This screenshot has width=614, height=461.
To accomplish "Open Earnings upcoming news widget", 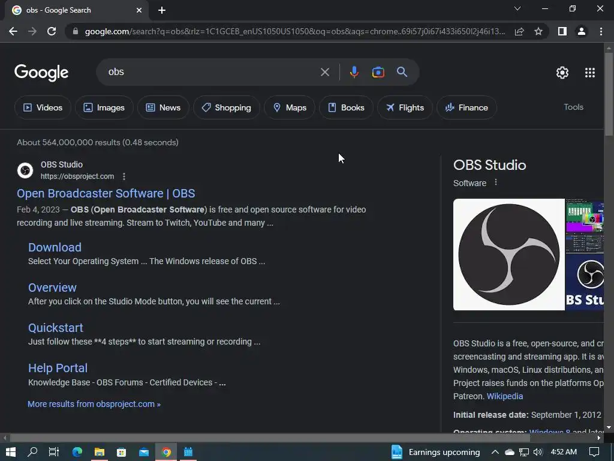I will click(435, 452).
